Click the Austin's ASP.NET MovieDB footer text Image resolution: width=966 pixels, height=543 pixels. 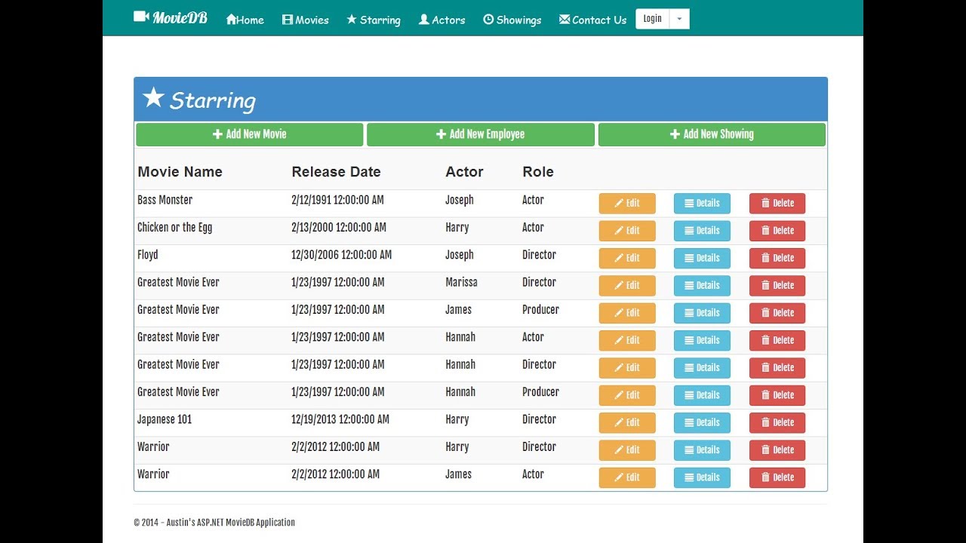click(214, 522)
